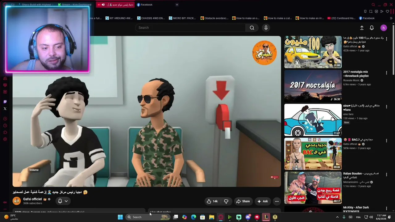Type in the YouTube Search field
The height and width of the screenshot is (222, 395).
coord(190,28)
